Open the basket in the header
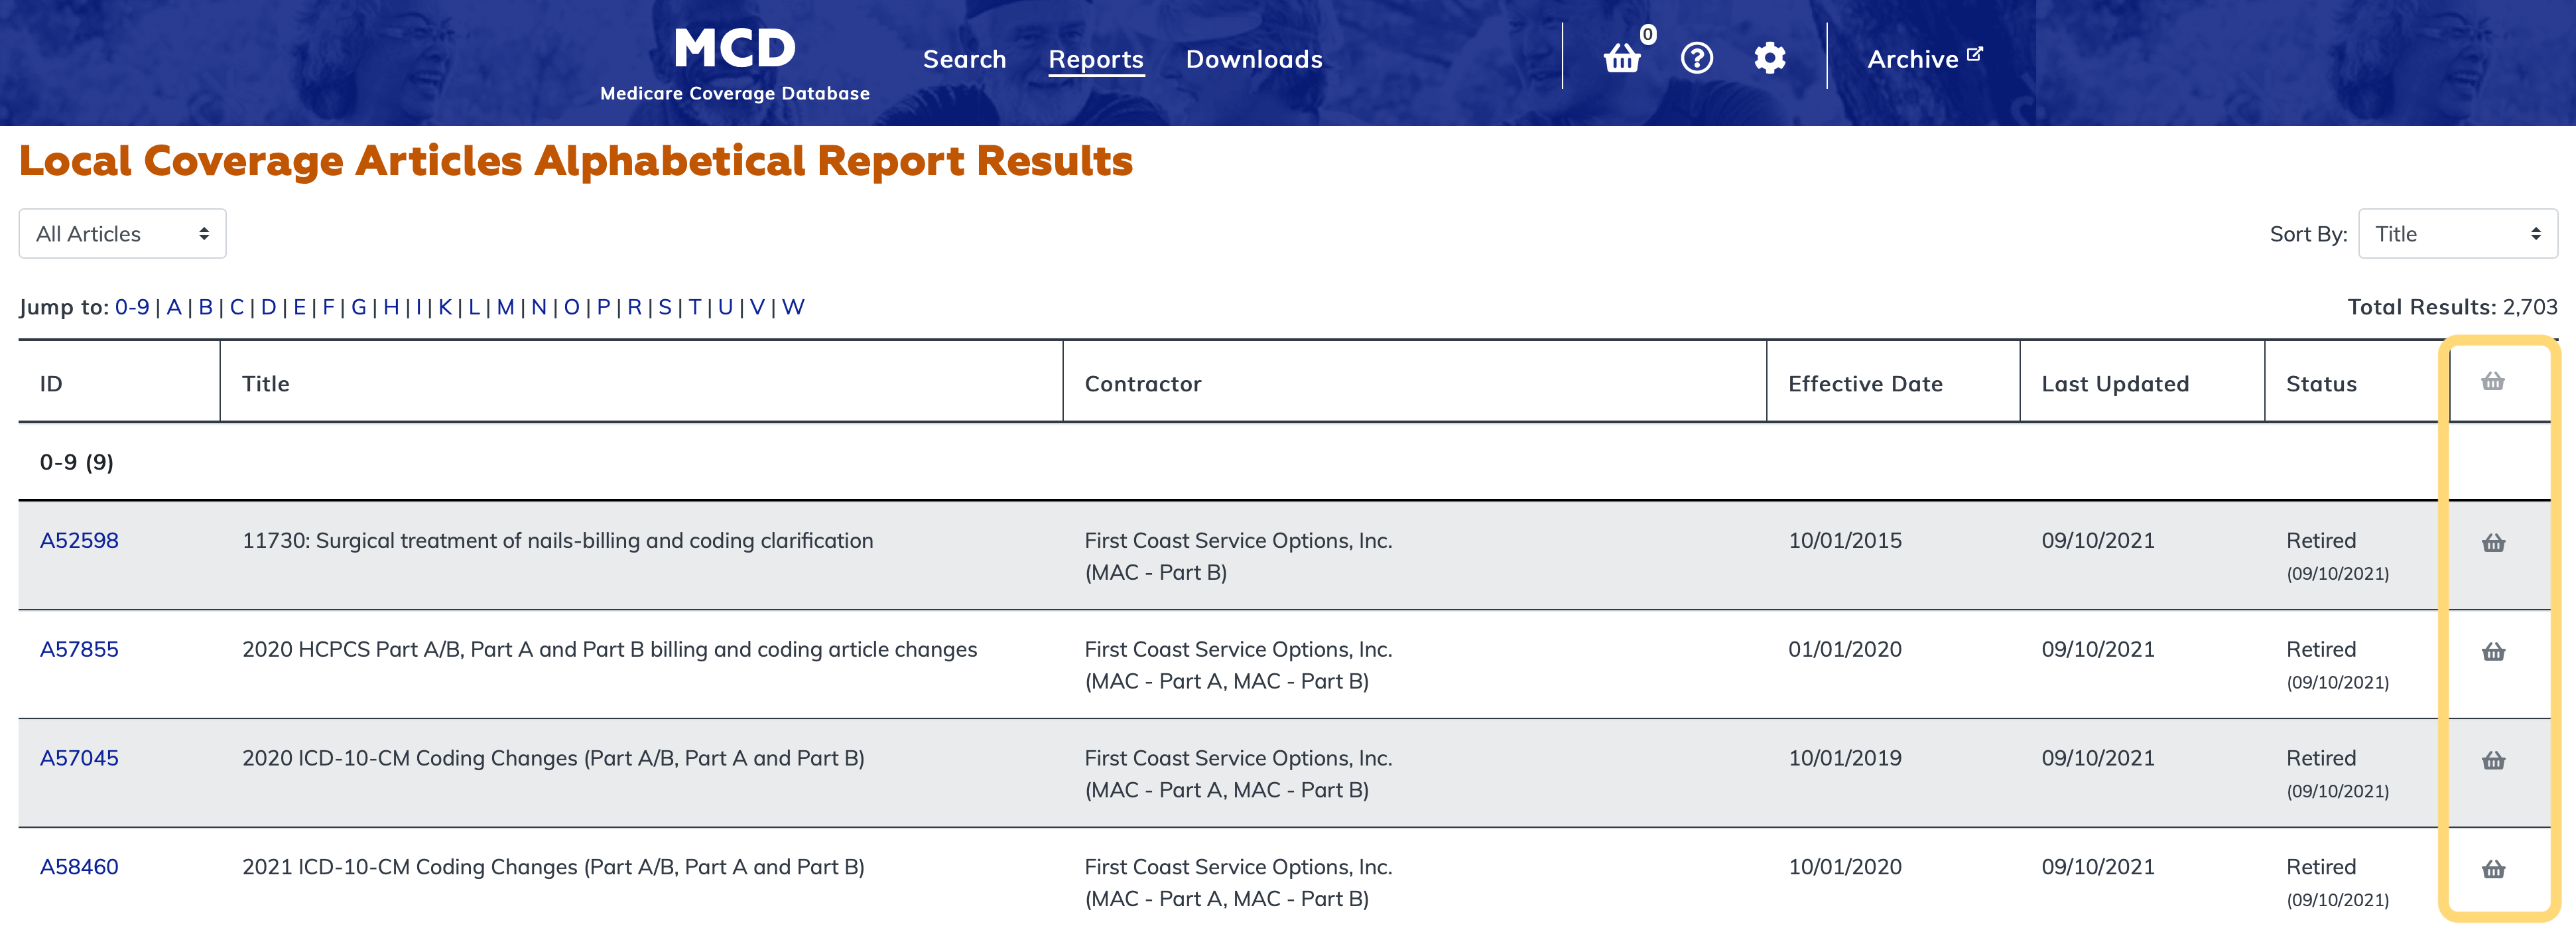The width and height of the screenshot is (2576, 934). [x=1622, y=59]
